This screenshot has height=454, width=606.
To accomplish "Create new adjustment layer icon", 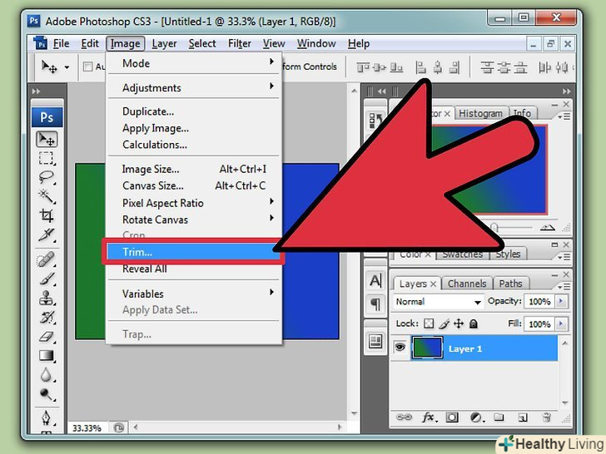I will [x=476, y=417].
